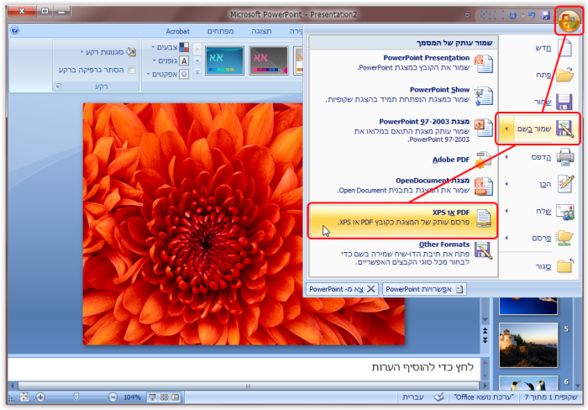The width and height of the screenshot is (588, 410).
Task: Select the lighthouse slide thumbnail
Action: pyautogui.click(x=522, y=345)
